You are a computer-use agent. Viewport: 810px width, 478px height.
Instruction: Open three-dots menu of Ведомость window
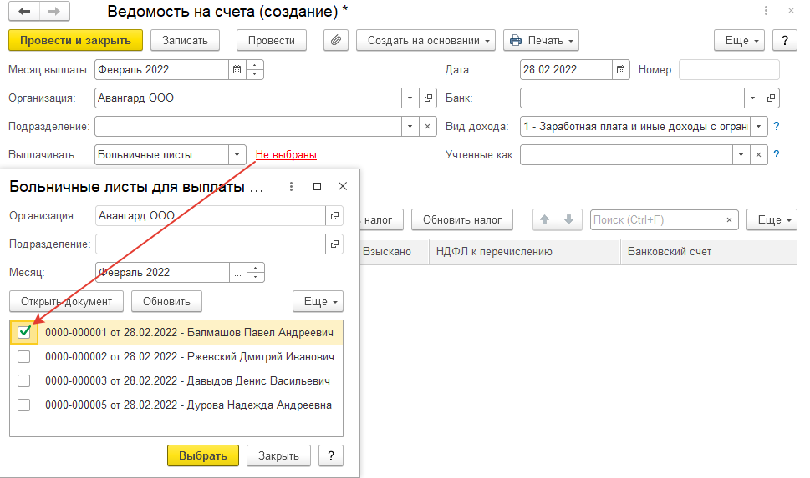coord(766,10)
